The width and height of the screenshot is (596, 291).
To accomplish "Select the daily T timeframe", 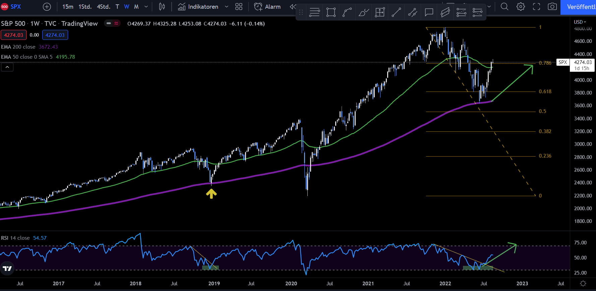I will click(117, 7).
